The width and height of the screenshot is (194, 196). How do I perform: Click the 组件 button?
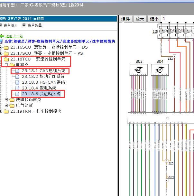coord(125,19)
